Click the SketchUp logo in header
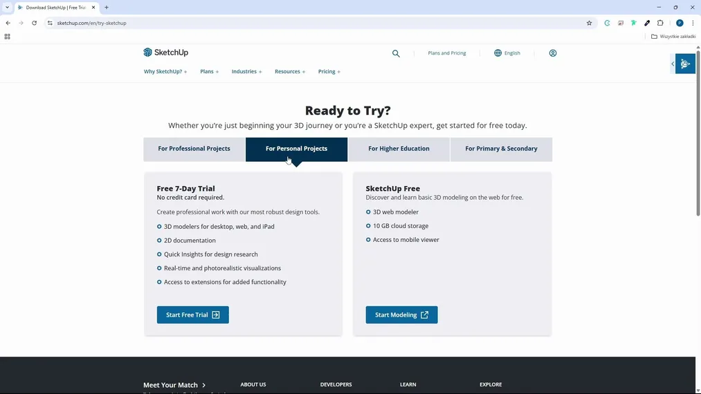The image size is (701, 394). [x=166, y=53]
